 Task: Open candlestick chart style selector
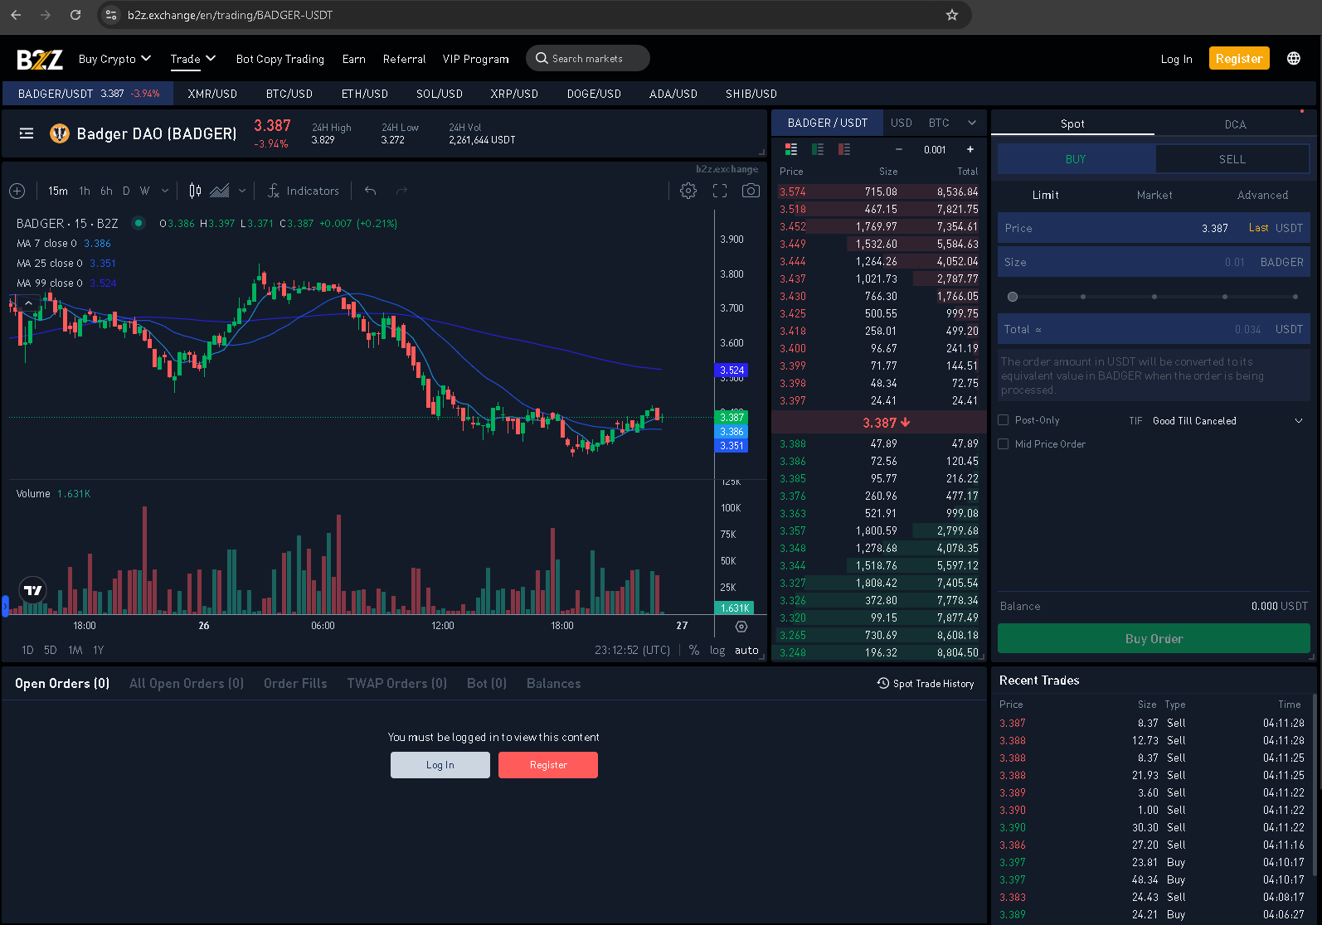[195, 191]
